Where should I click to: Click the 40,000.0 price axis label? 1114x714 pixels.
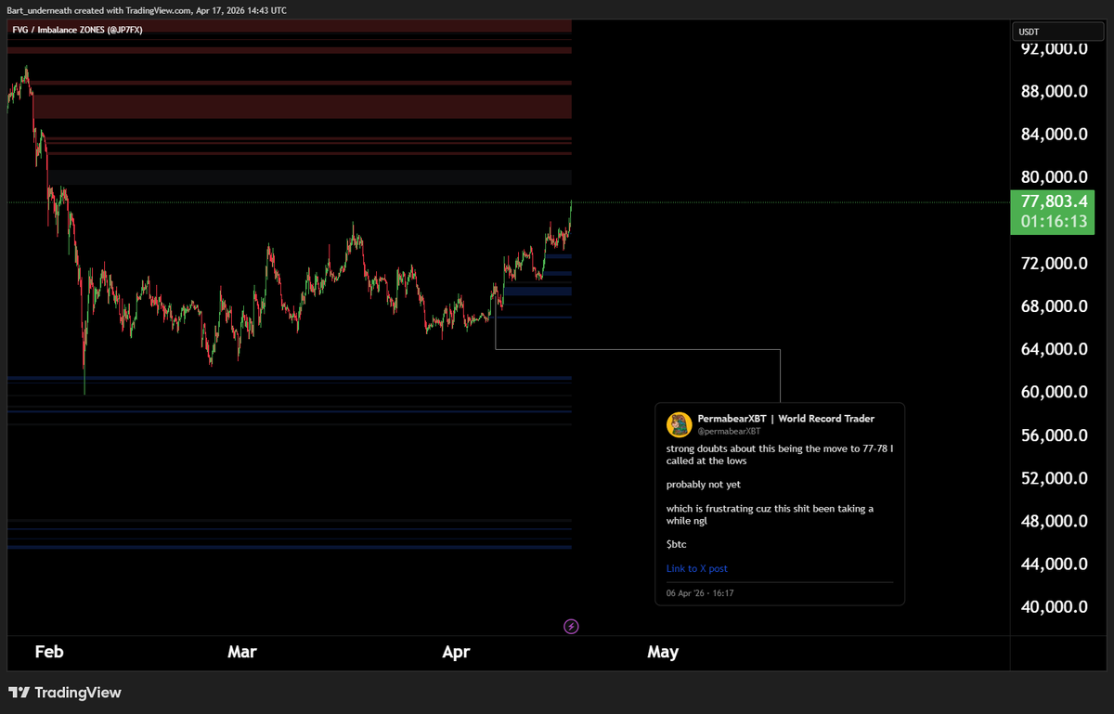(1054, 606)
